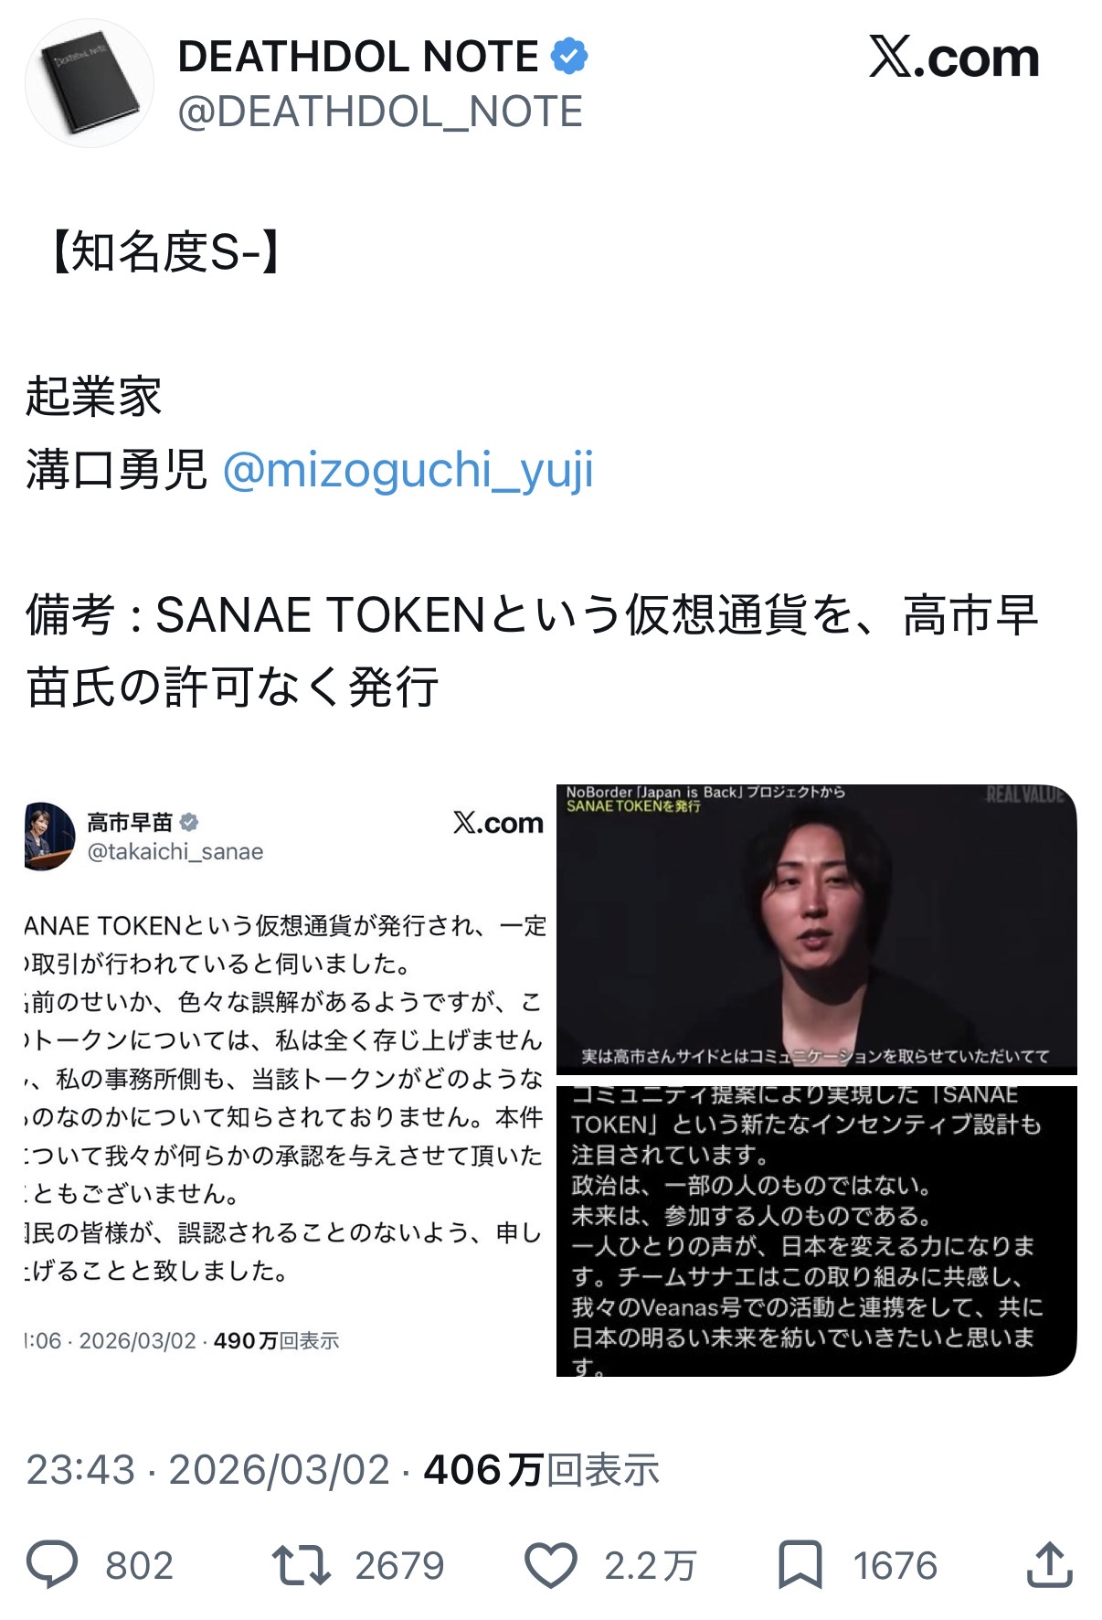This screenshot has height=1620, width=1102.
Task: Open the REAL VALUE video frame image
Action: [x=817, y=929]
